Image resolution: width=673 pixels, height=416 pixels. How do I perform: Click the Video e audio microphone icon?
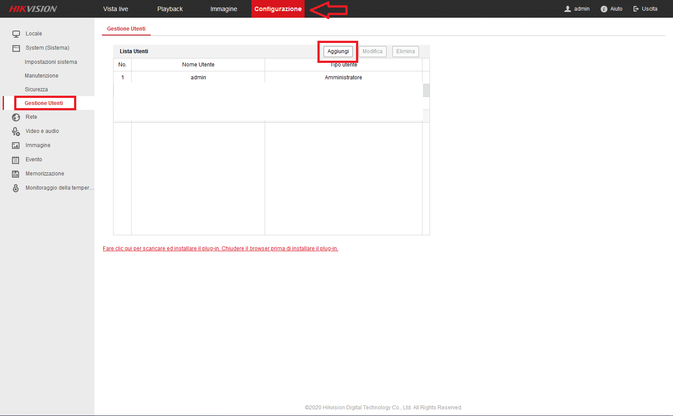point(16,131)
